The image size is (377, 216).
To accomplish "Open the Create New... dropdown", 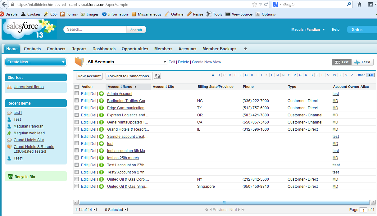I will [36, 62].
